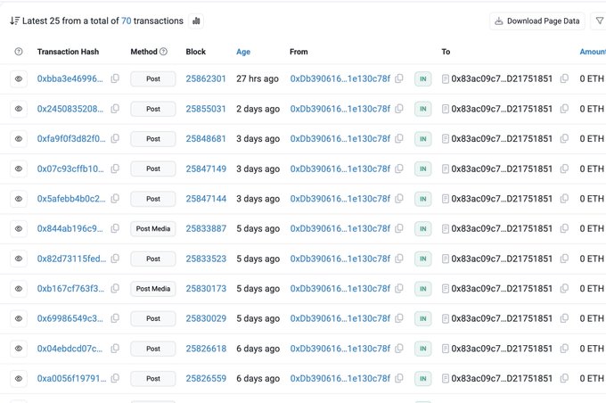Click the IN badge in block 25847144 row

coord(422,199)
